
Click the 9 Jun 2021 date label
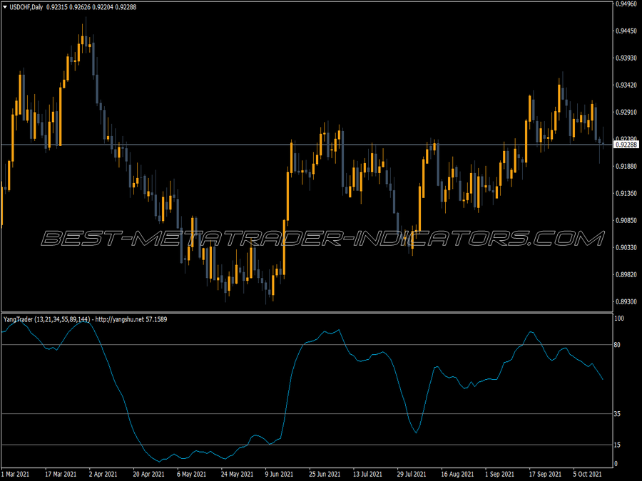click(x=279, y=475)
